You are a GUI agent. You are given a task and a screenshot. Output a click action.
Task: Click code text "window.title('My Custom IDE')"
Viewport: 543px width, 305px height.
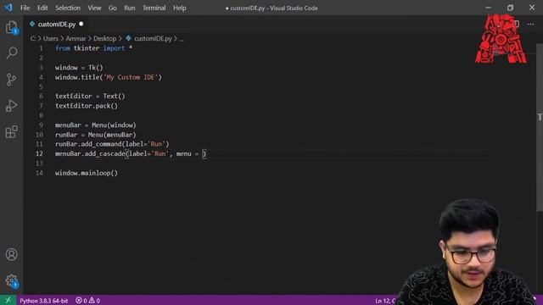109,77
